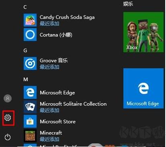Click 最近添加 under Candy Crush Soda Saga

pyautogui.click(x=49, y=24)
